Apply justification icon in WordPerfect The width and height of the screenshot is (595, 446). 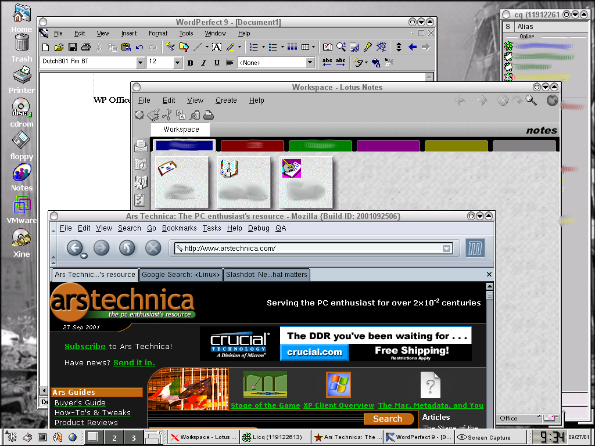230,63
